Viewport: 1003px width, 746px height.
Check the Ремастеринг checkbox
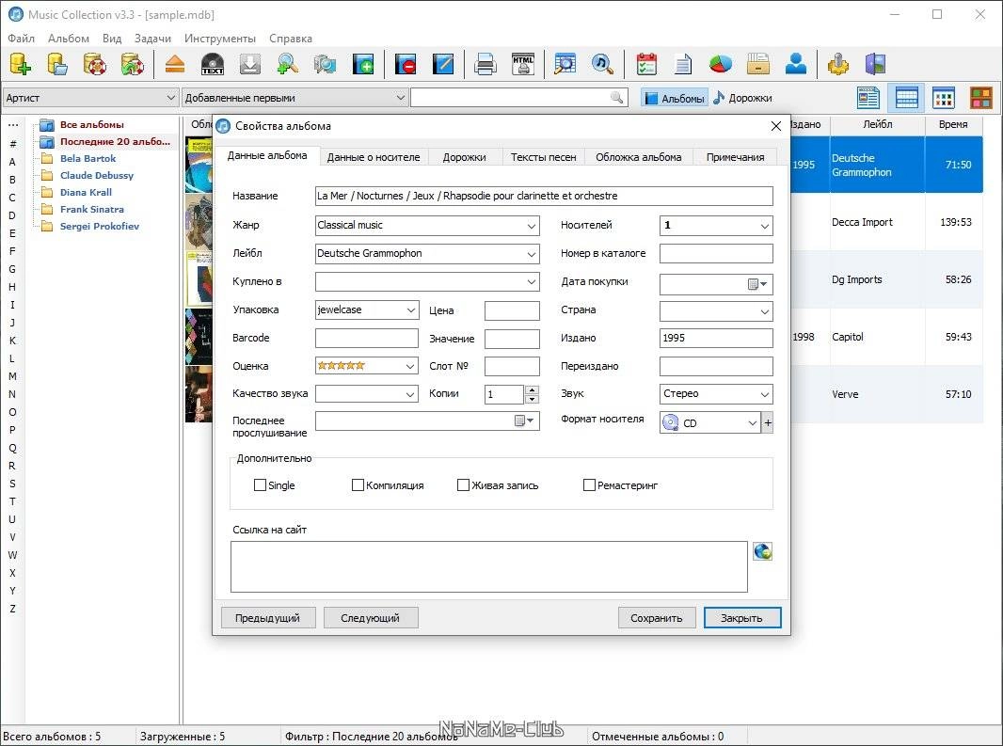(589, 485)
